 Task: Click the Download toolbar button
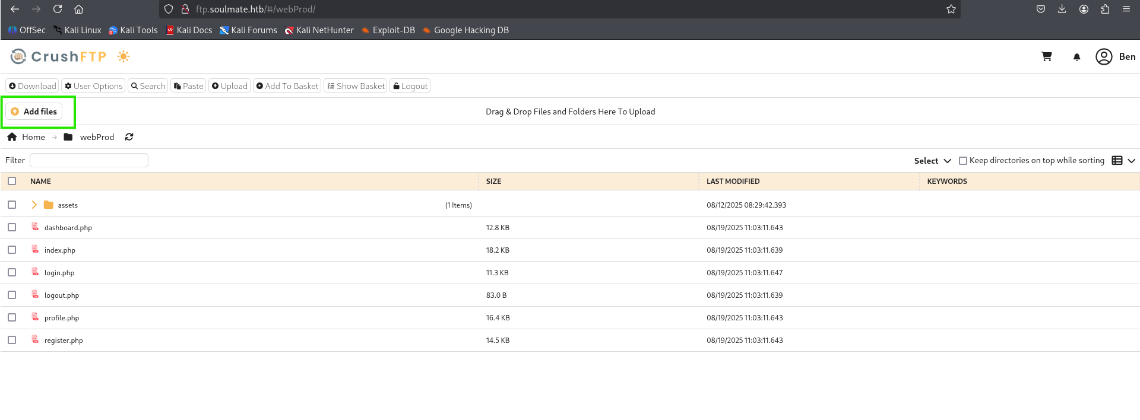click(x=33, y=86)
